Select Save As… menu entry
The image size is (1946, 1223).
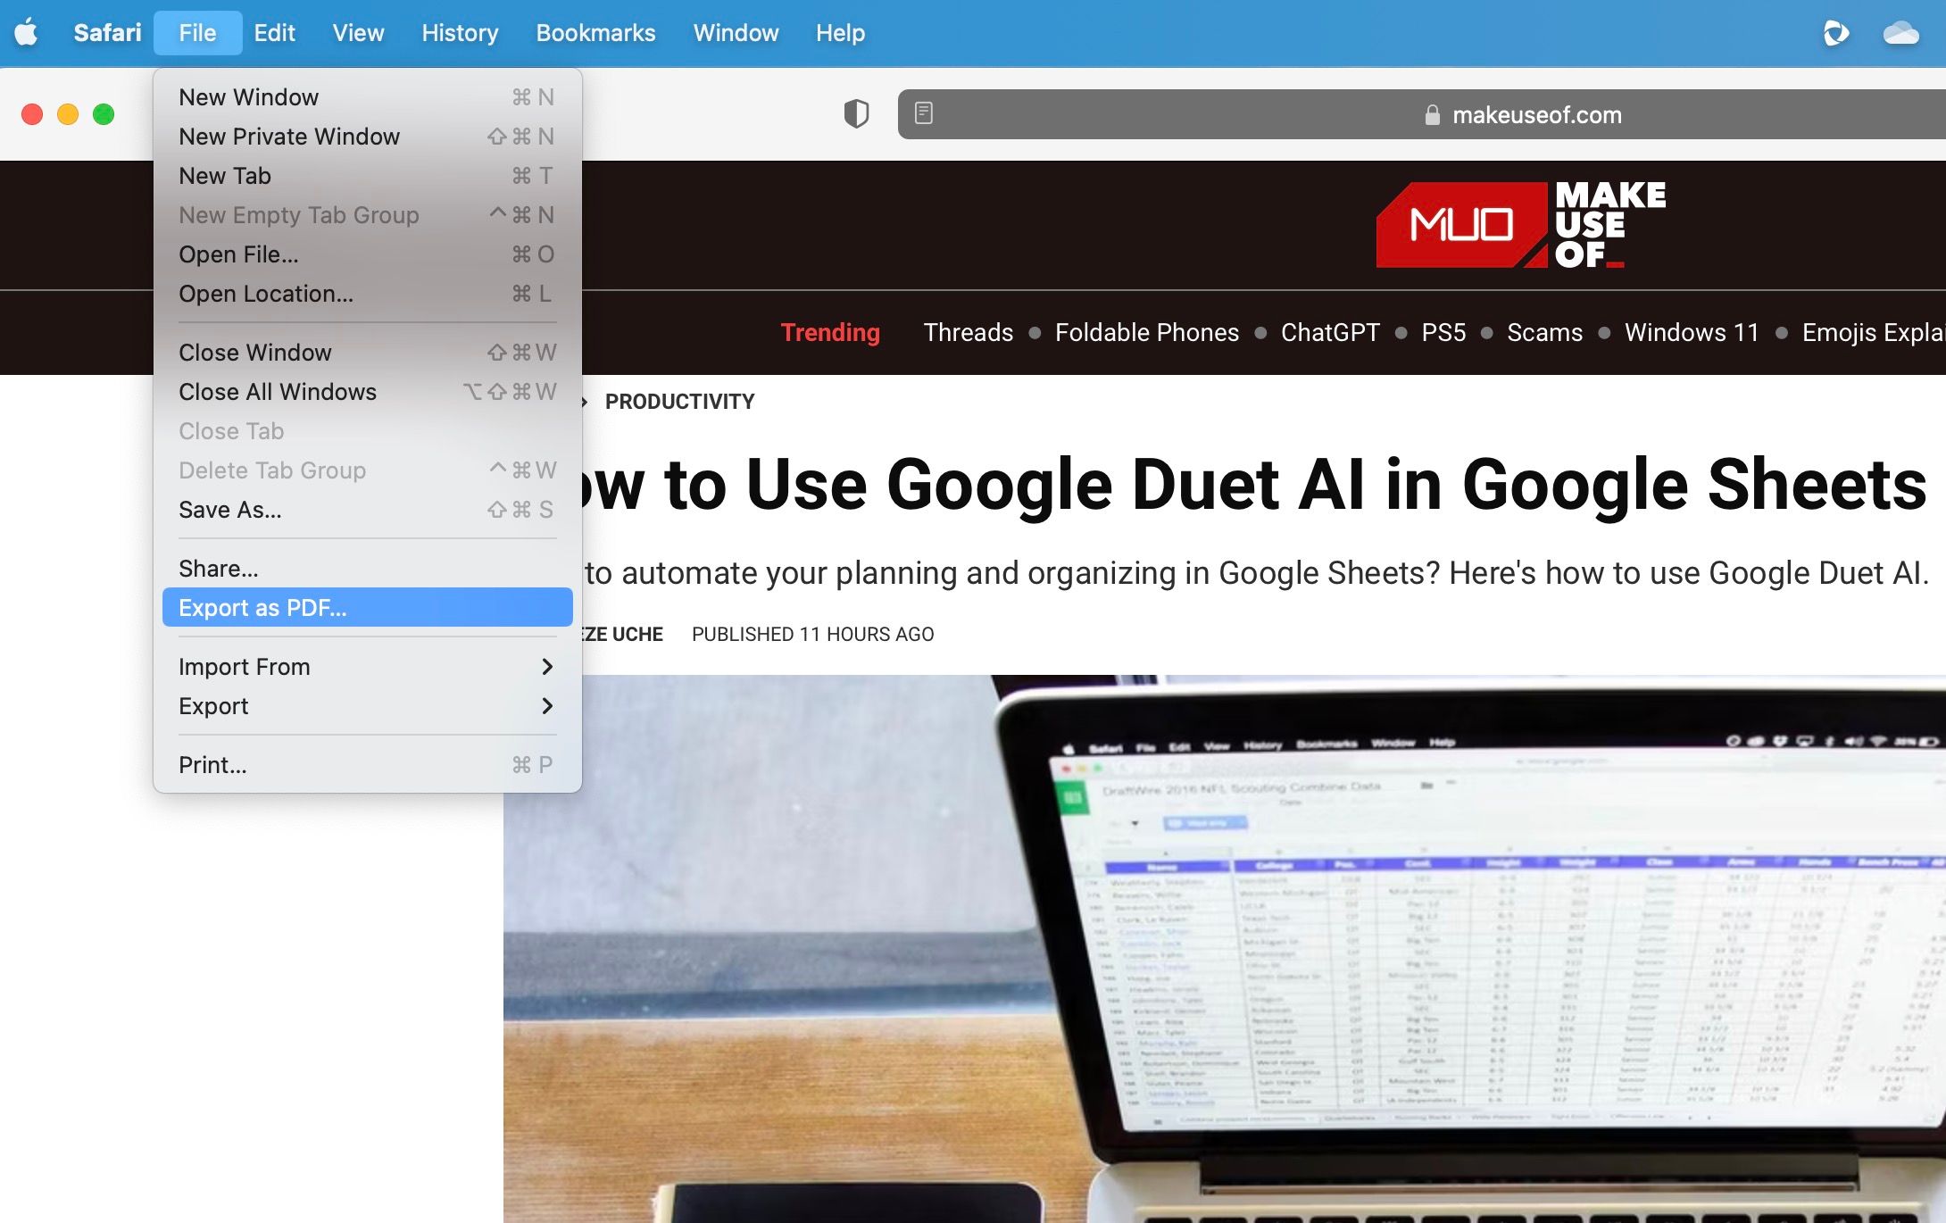tap(229, 510)
